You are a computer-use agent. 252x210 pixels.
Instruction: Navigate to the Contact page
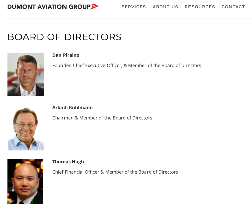click(x=233, y=7)
